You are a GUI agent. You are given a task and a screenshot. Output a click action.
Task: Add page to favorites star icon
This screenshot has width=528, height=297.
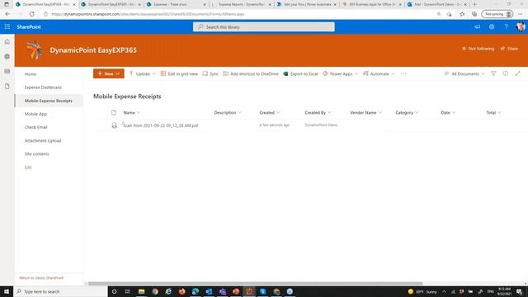pos(462,14)
